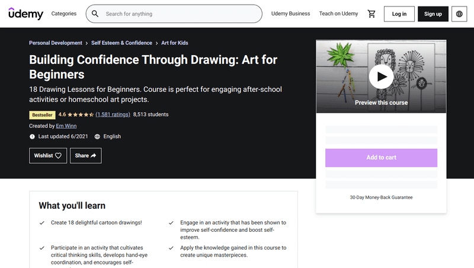
Task: Click the Bestseller badge
Action: tap(42, 115)
